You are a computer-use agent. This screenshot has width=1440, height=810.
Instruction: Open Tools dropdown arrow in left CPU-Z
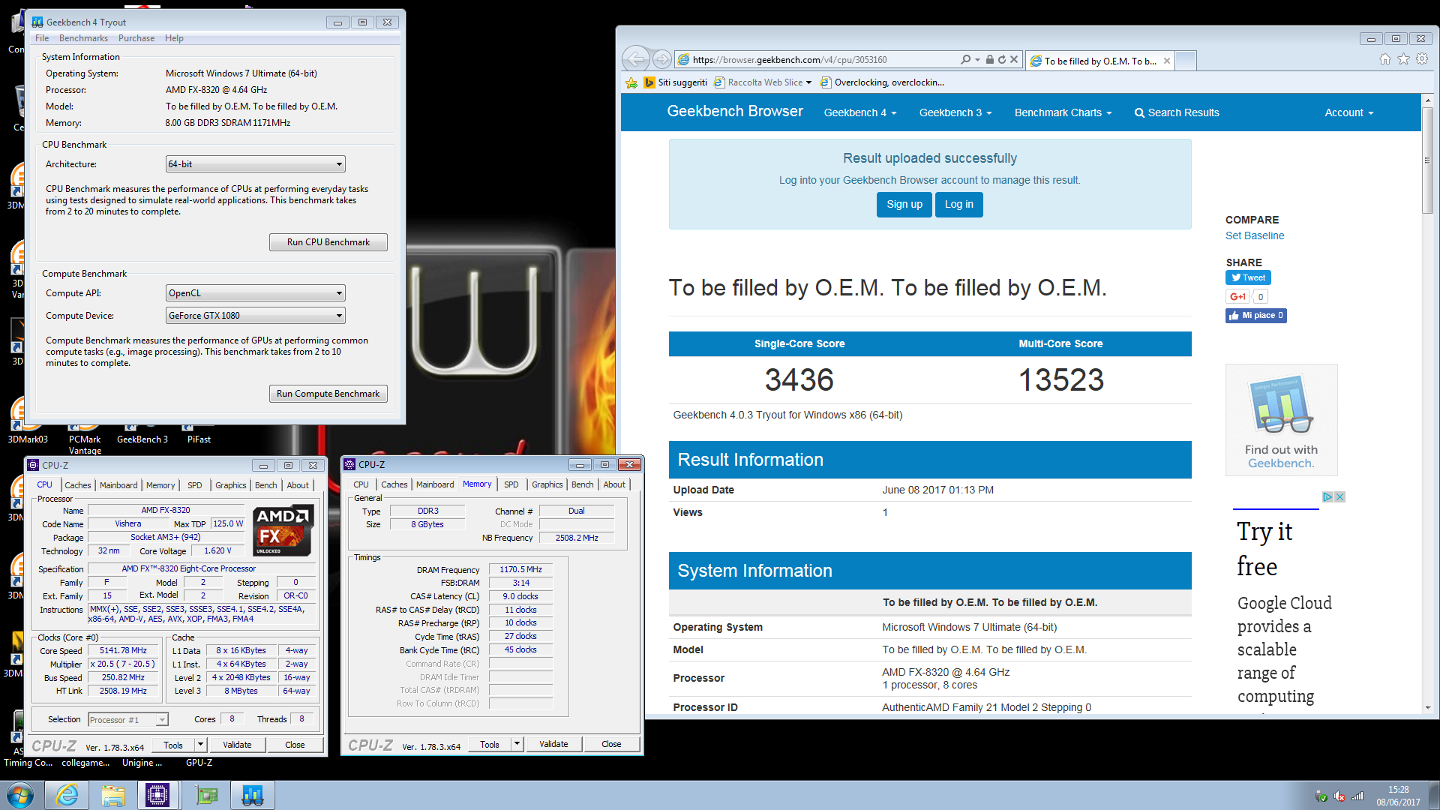coord(200,745)
